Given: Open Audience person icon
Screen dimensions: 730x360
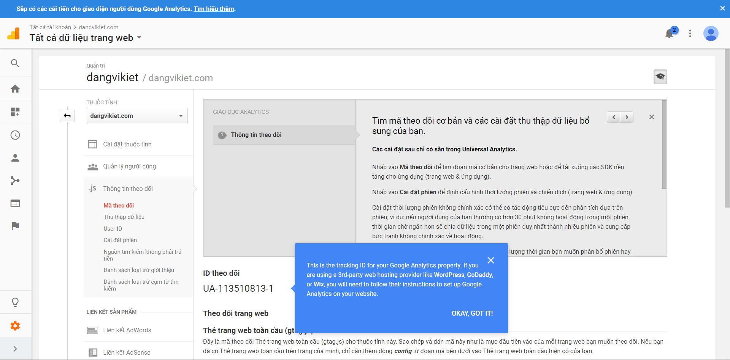Looking at the screenshot, I should 15,158.
